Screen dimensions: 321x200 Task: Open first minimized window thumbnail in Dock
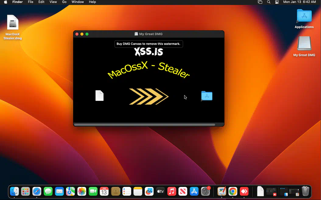tap(271, 191)
